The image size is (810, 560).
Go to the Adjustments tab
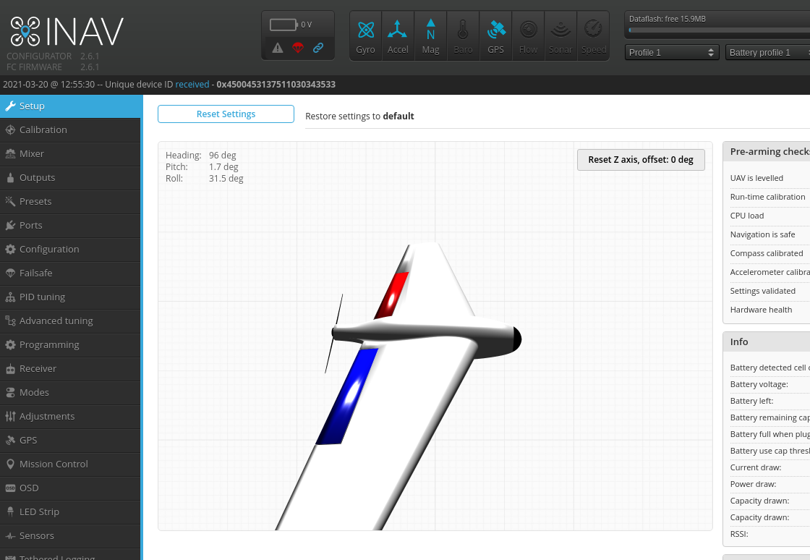pyautogui.click(x=70, y=416)
